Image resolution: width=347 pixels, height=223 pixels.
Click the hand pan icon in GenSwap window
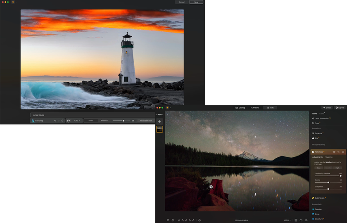point(69,121)
